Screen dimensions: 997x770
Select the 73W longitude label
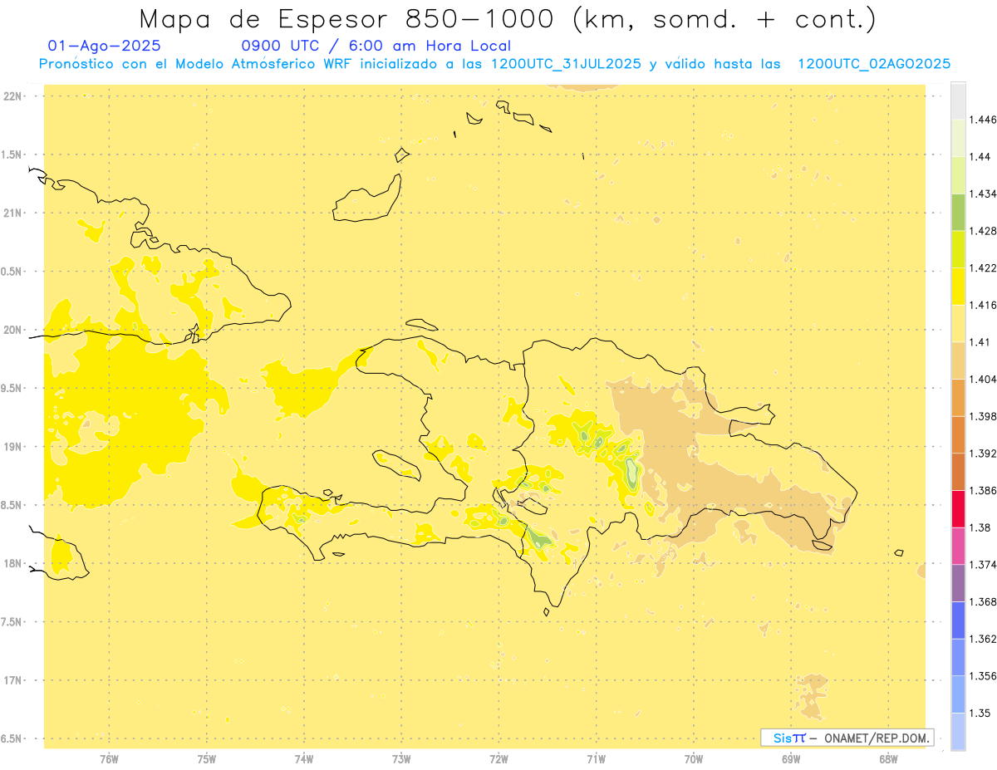point(401,759)
